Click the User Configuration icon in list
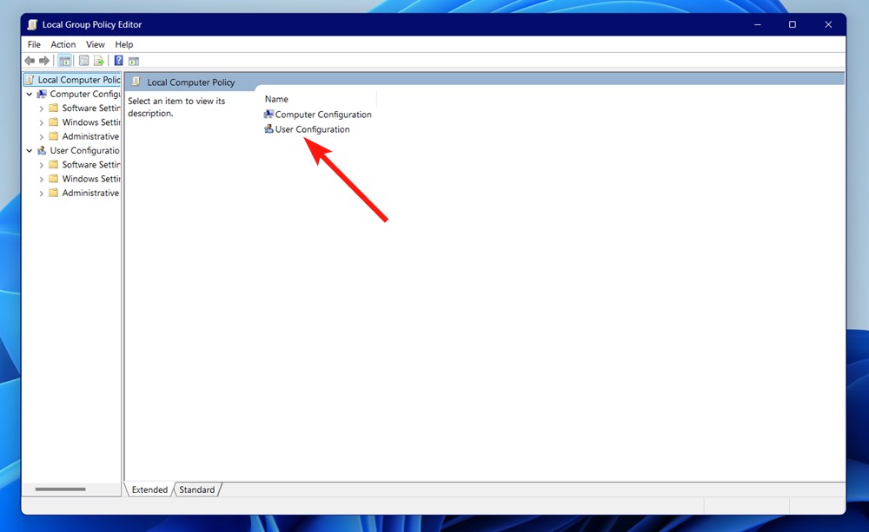 [x=269, y=129]
